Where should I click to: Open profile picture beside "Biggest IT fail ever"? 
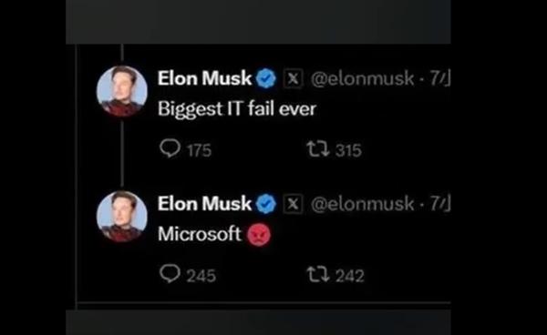[122, 91]
